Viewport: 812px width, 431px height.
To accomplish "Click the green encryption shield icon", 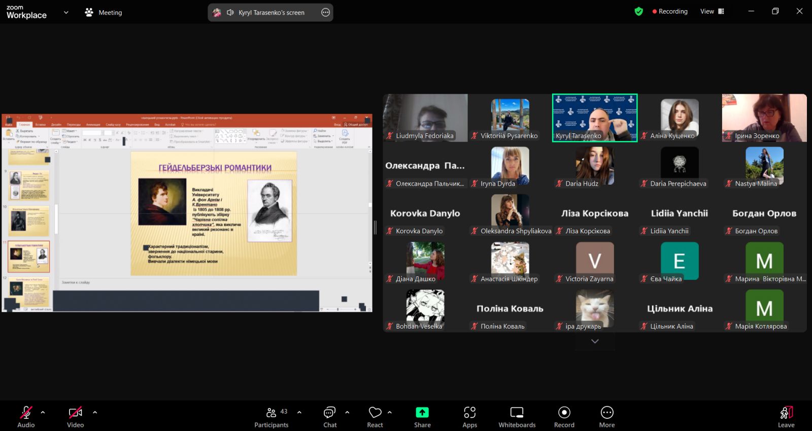I will (x=638, y=11).
